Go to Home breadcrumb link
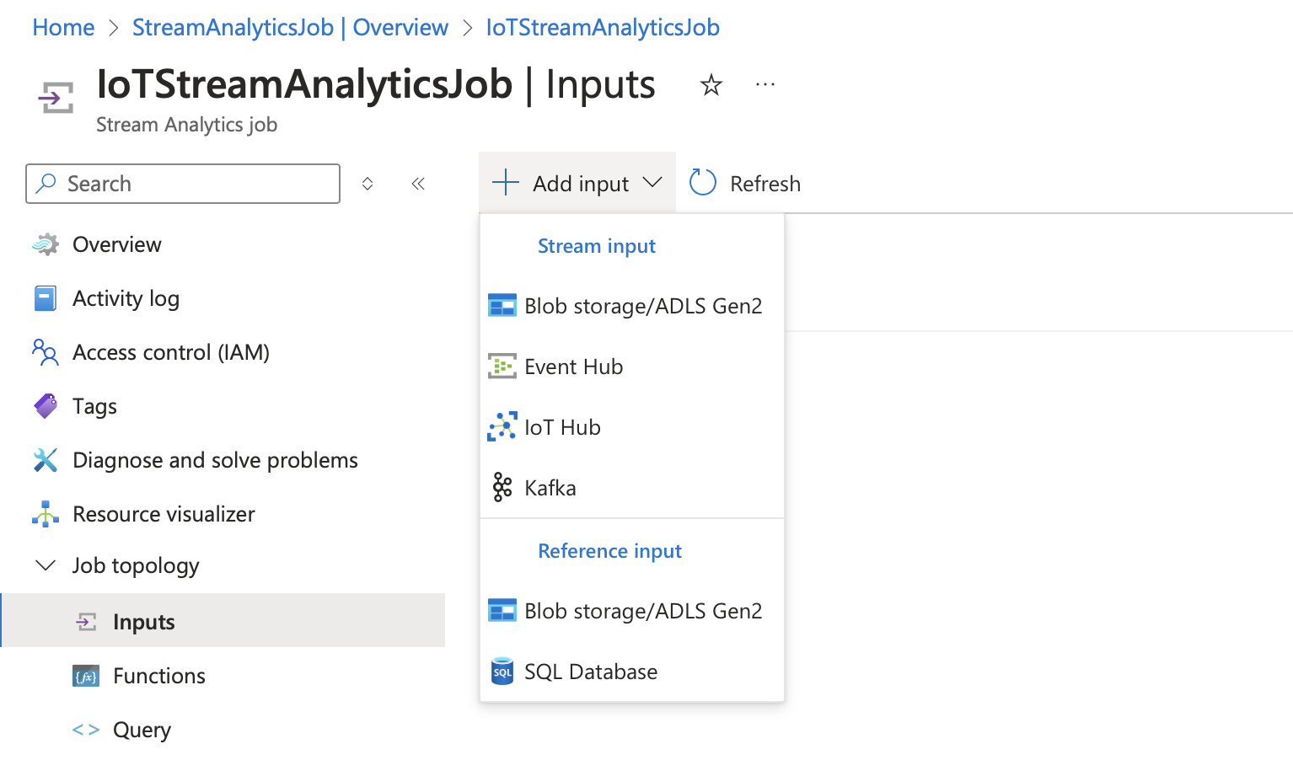Image resolution: width=1293 pixels, height=760 pixels. (x=63, y=28)
